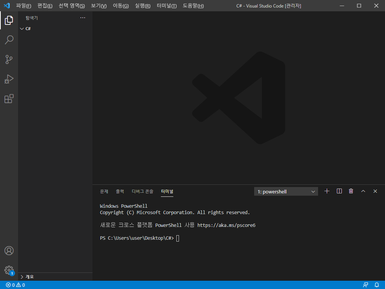This screenshot has height=289, width=385.
Task: Click the VS Code logo in title bar
Action: (7, 6)
